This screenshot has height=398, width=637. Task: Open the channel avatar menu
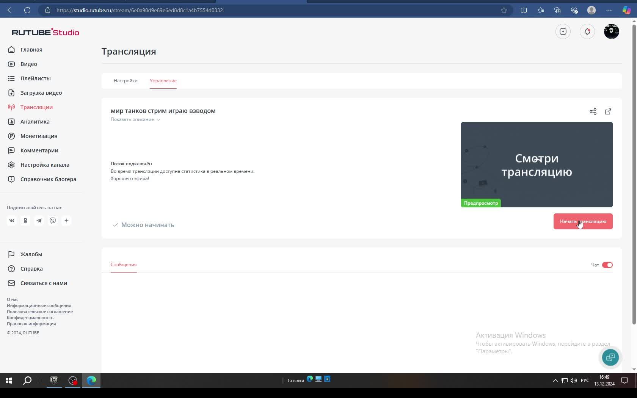[x=612, y=31]
